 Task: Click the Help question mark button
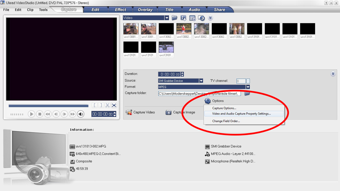[326, 3]
